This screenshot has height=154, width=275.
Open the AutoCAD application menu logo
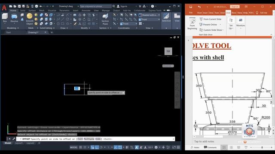4,8
